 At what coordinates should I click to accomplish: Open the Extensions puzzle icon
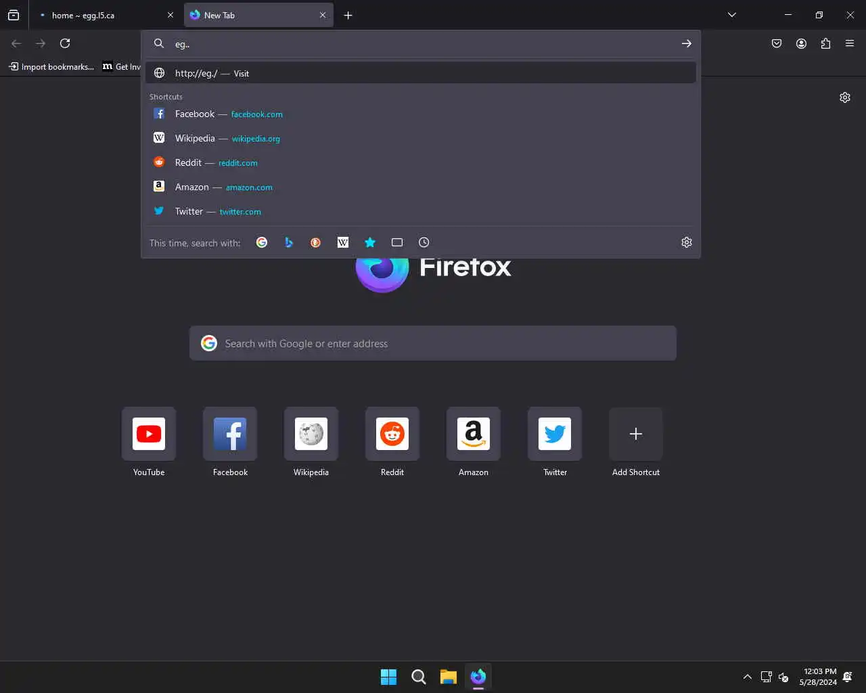(825, 43)
